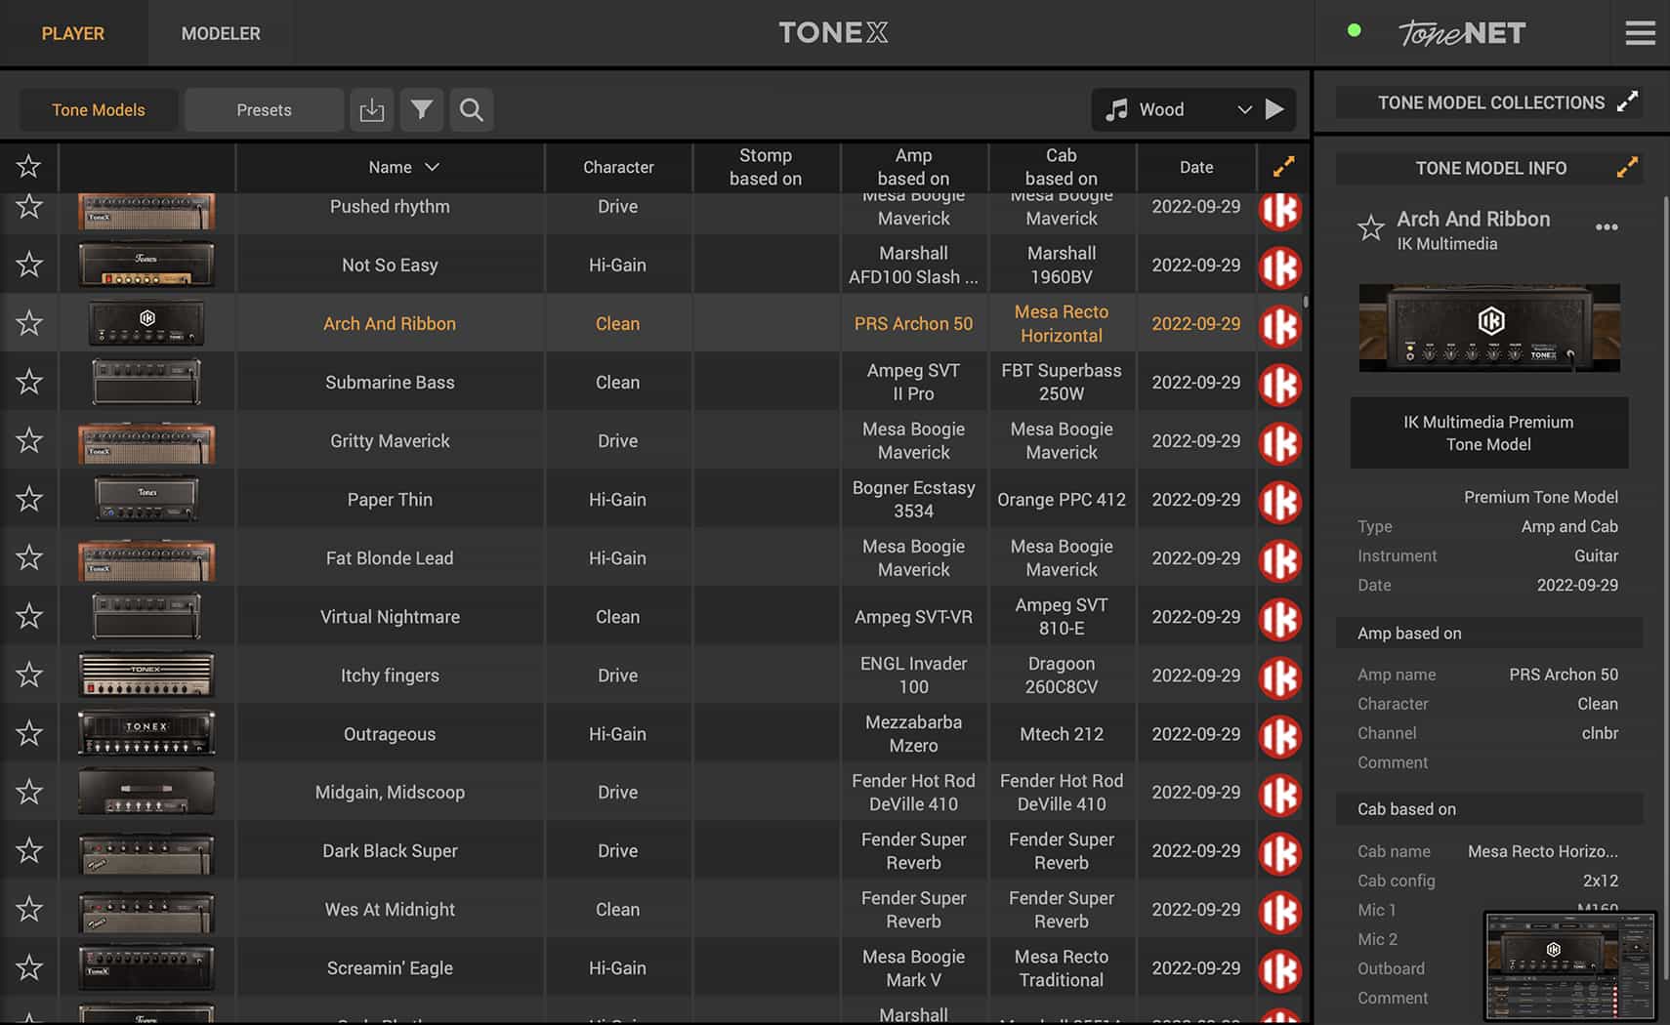Open the Wood playlist dropdown

pos(1245,109)
